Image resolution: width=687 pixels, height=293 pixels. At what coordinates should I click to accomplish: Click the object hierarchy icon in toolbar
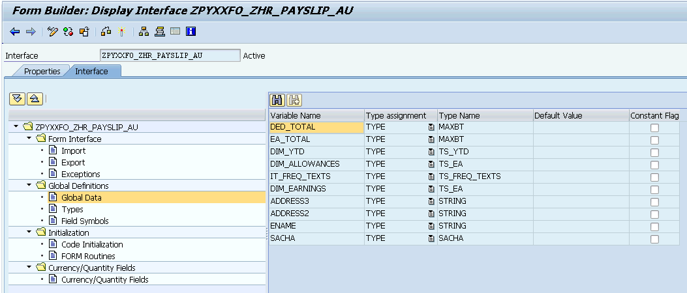click(x=144, y=31)
